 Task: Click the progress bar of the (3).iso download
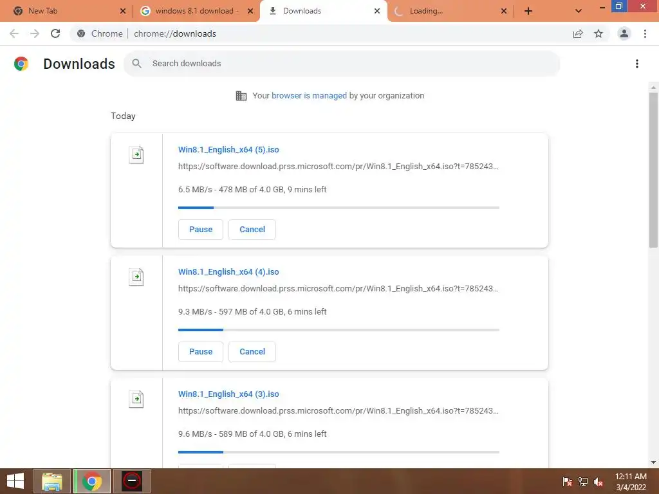click(339, 452)
